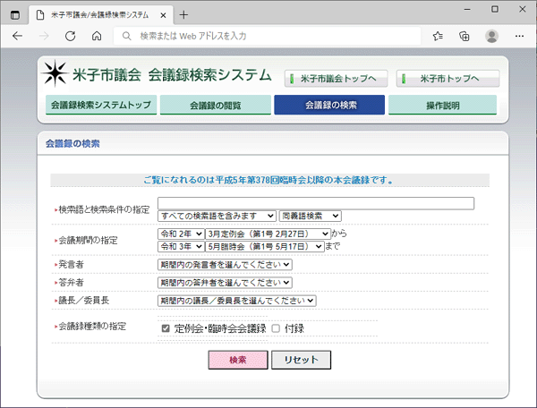Open the end year 令和 3年 dropdown
Image resolution: width=537 pixels, height=408 pixels.
click(181, 246)
